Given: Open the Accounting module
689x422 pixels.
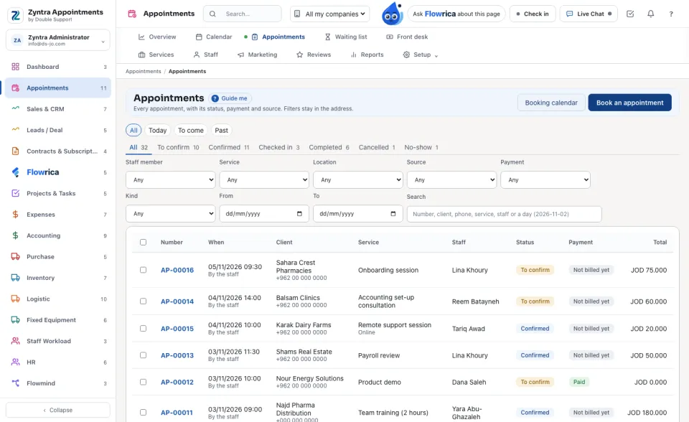Looking at the screenshot, I should pos(58,235).
